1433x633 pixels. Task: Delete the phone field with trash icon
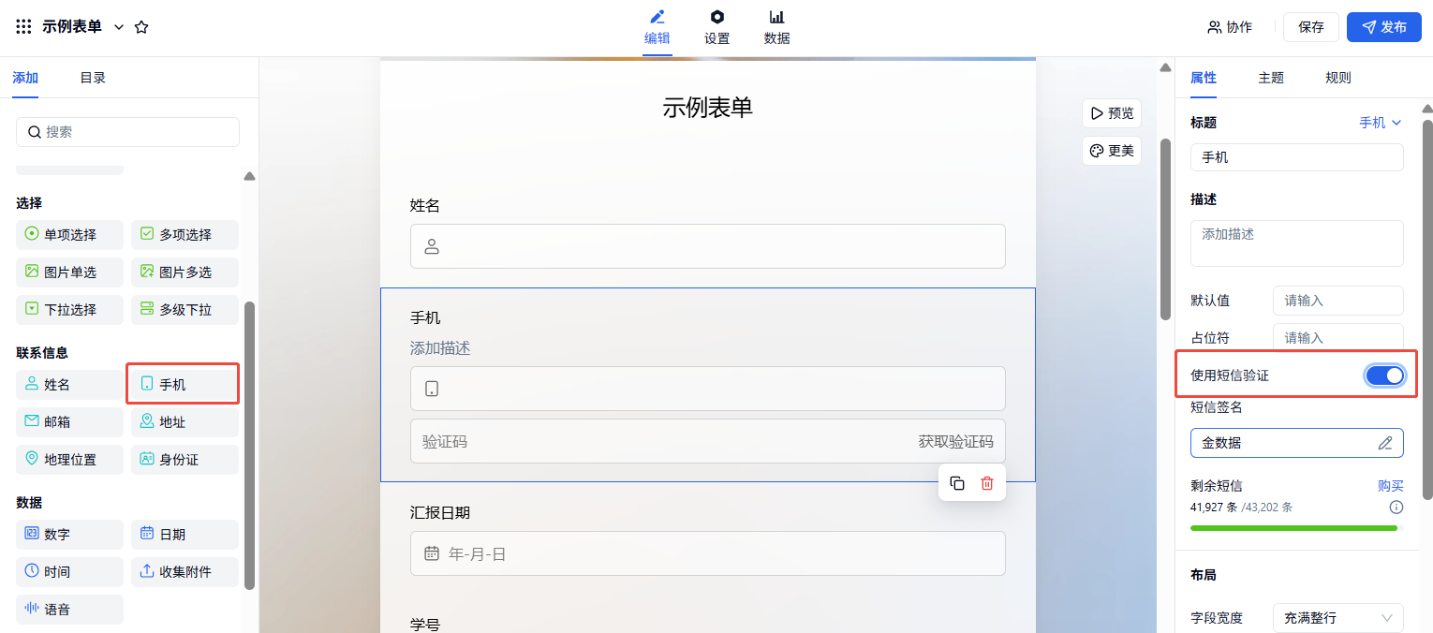(986, 483)
